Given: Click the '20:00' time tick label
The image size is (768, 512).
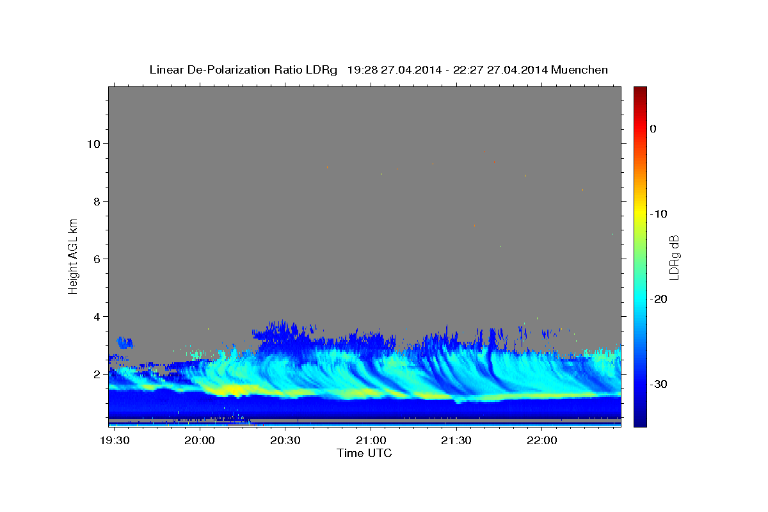Looking at the screenshot, I should coord(200,441).
